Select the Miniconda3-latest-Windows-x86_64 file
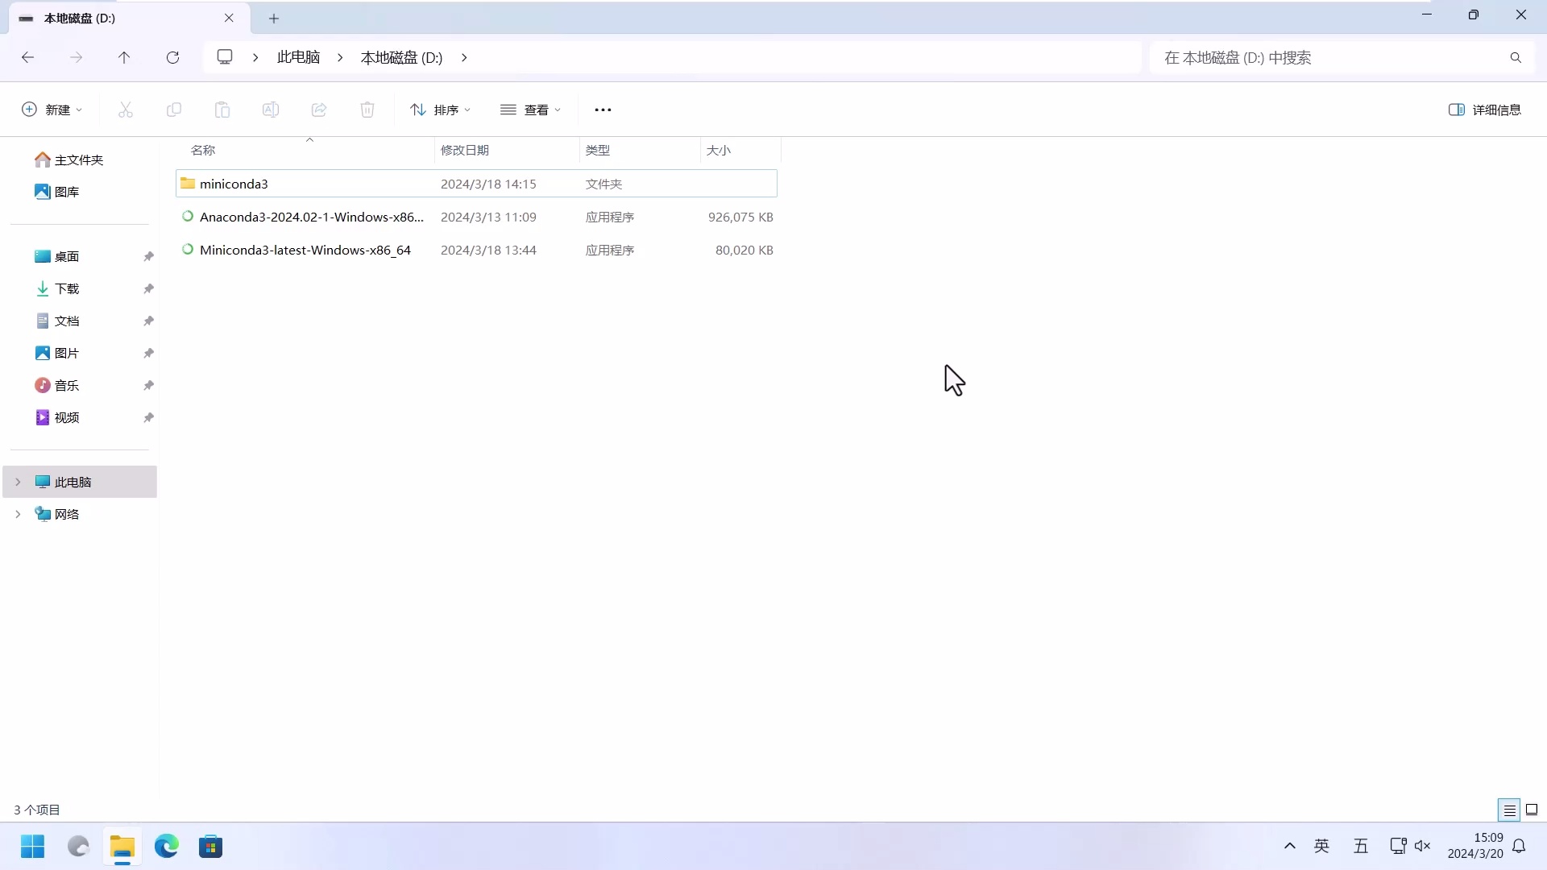The width and height of the screenshot is (1547, 870). pos(476,250)
